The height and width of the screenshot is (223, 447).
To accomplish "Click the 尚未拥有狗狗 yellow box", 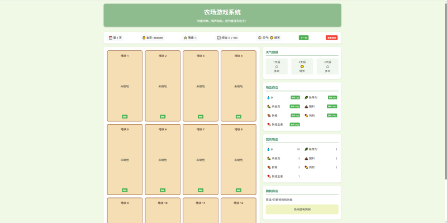I will click(x=302, y=210).
